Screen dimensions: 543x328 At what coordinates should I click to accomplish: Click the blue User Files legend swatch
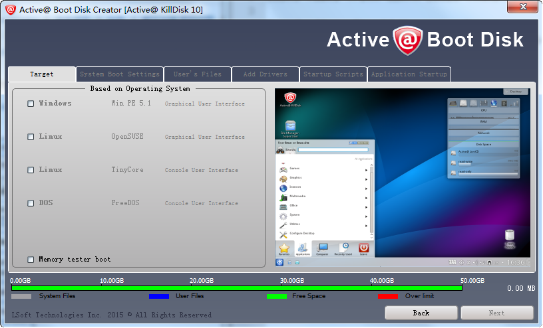(x=159, y=296)
